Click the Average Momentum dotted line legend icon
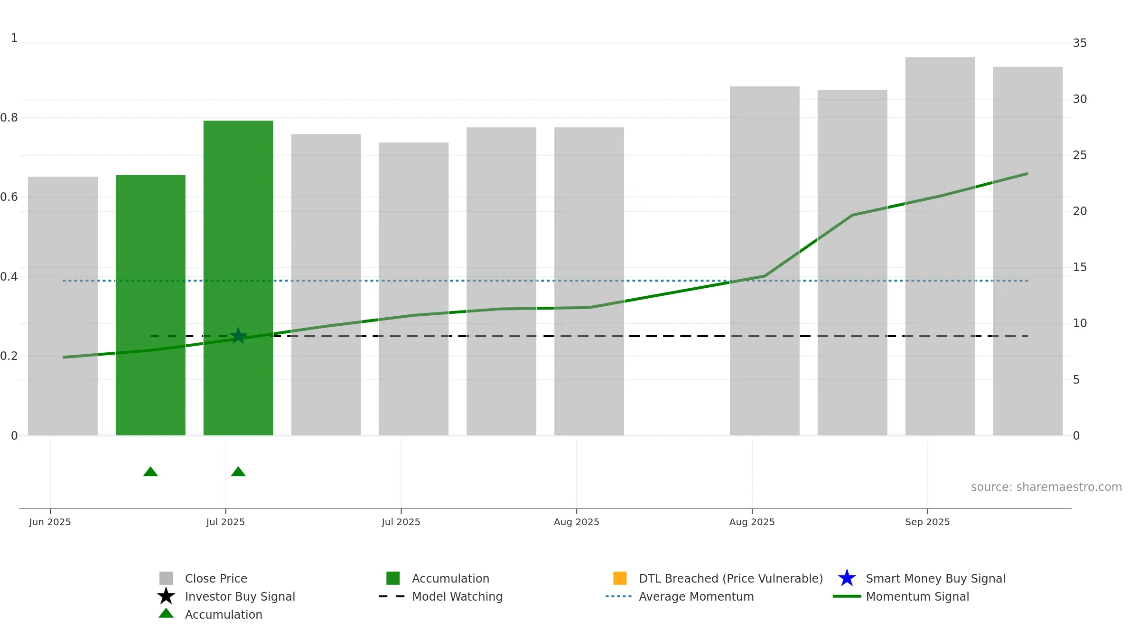 point(619,596)
